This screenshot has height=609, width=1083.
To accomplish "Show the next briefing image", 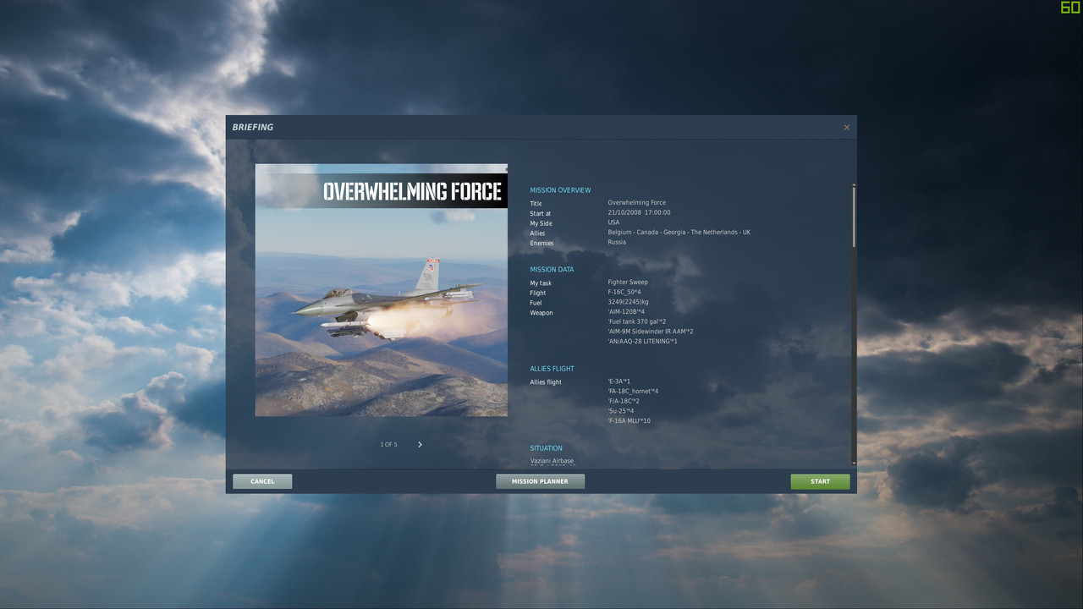I will [420, 444].
